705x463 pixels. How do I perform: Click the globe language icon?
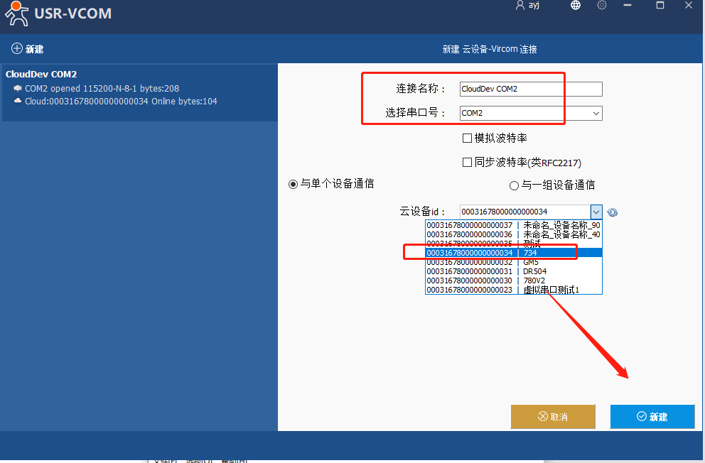[x=576, y=5]
